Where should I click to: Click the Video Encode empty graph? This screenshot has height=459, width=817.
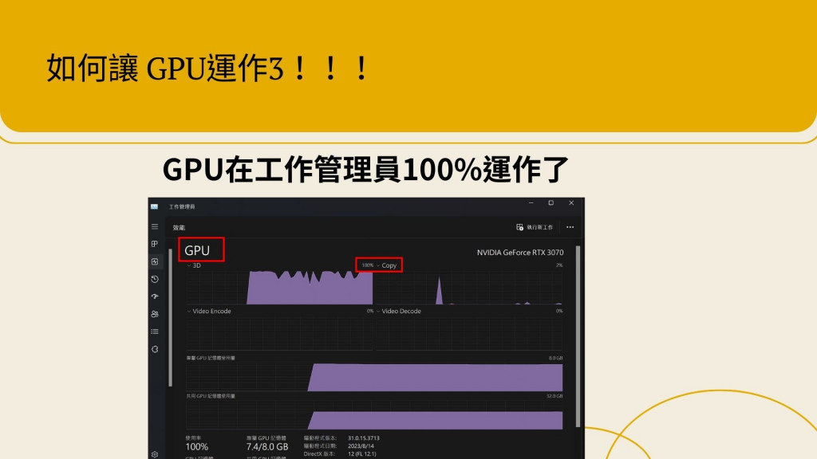(280, 333)
